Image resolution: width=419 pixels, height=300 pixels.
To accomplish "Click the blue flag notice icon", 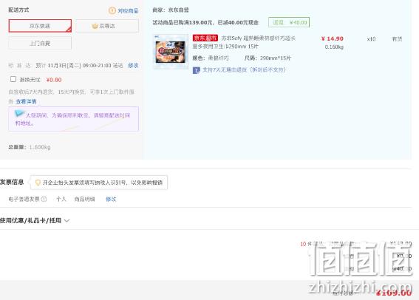I will point(19,113).
